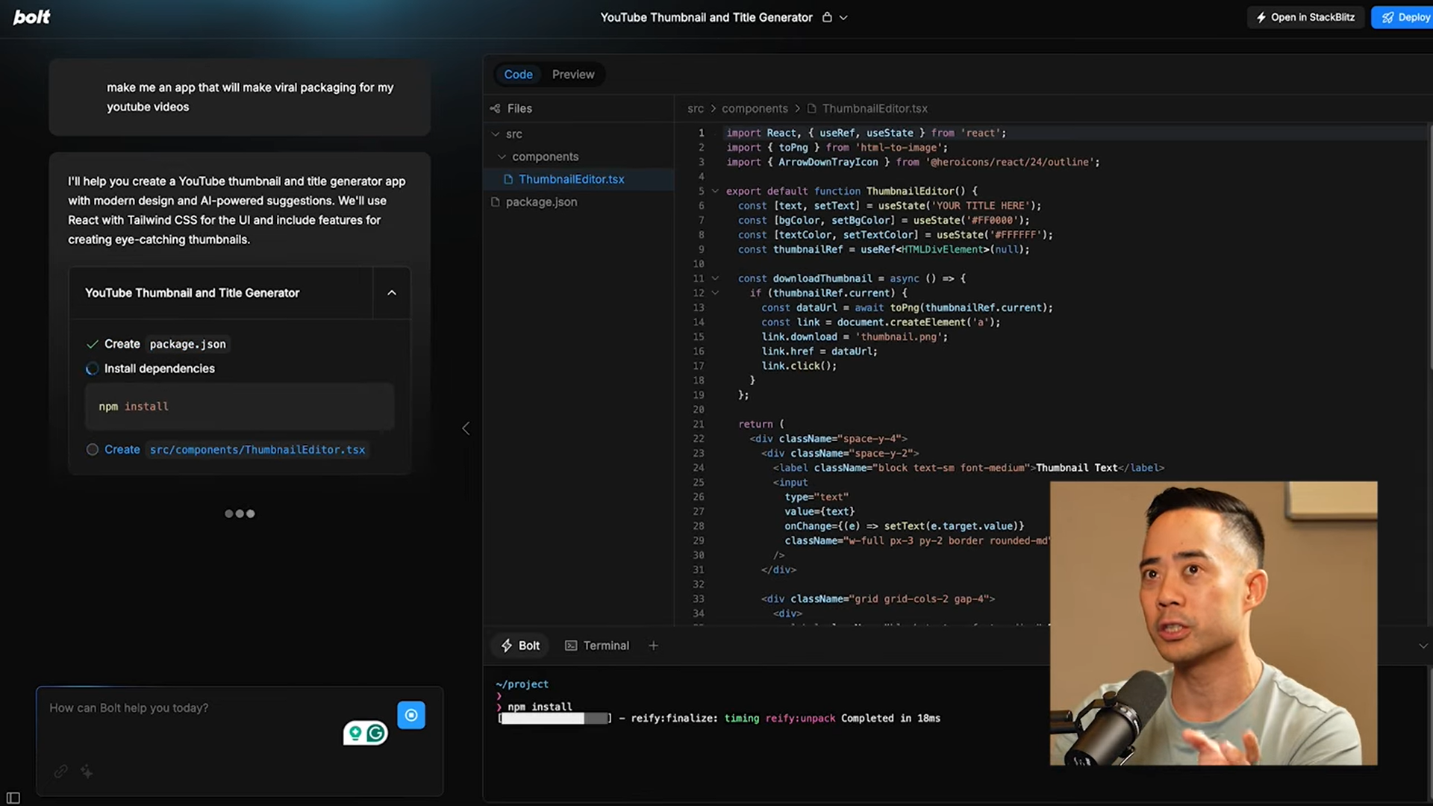Image resolution: width=1433 pixels, height=806 pixels.
Task: Click the lock icon beside project title
Action: [827, 17]
